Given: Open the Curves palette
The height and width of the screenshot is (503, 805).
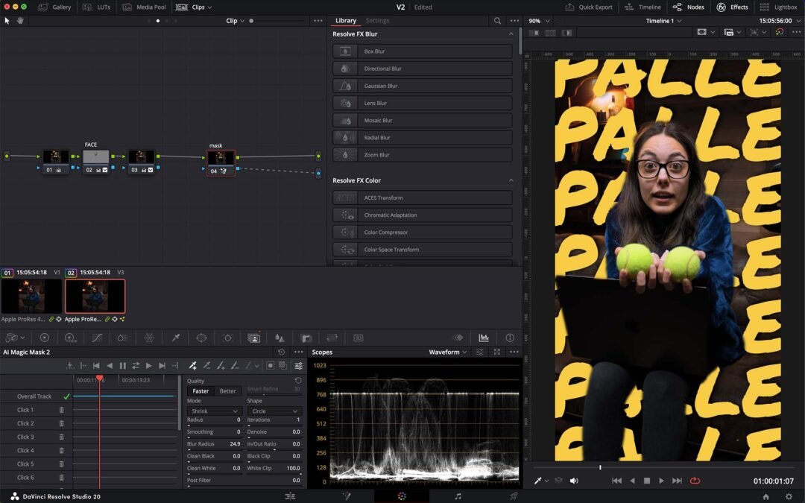Looking at the screenshot, I should point(97,338).
